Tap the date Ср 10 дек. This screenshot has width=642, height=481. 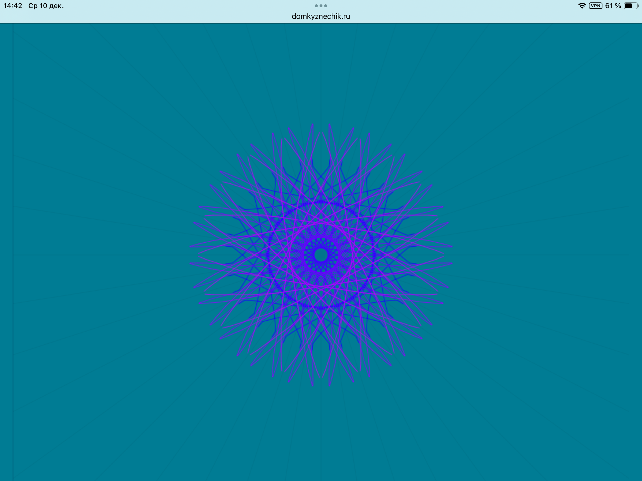46,6
